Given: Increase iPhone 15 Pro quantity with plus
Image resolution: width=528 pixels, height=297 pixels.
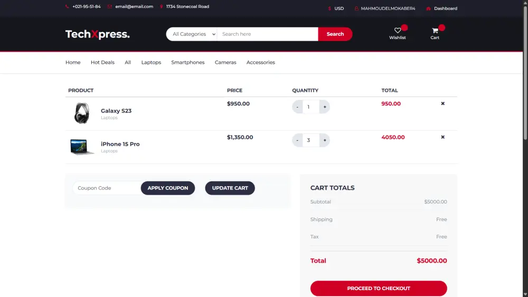Looking at the screenshot, I should pos(325,140).
